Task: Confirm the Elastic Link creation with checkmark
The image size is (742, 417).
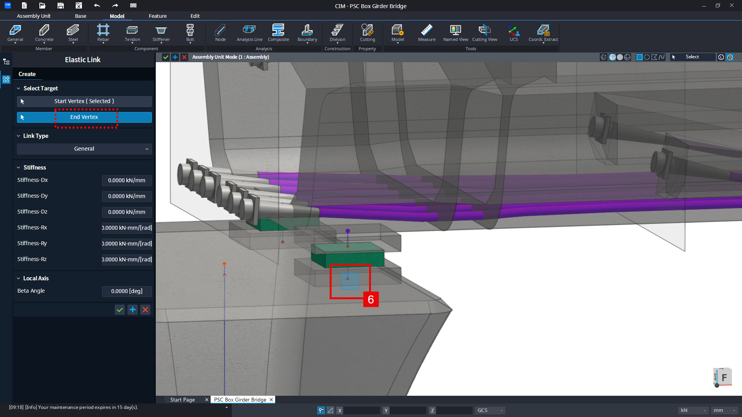Action: coord(119,309)
